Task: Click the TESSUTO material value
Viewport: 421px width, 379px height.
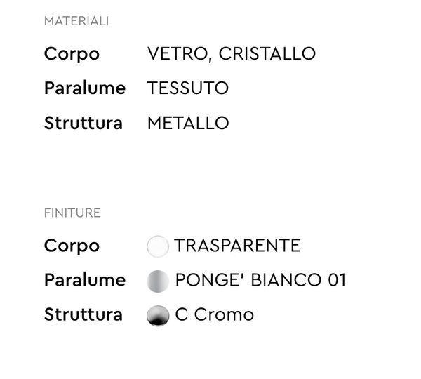Action: 188,88
